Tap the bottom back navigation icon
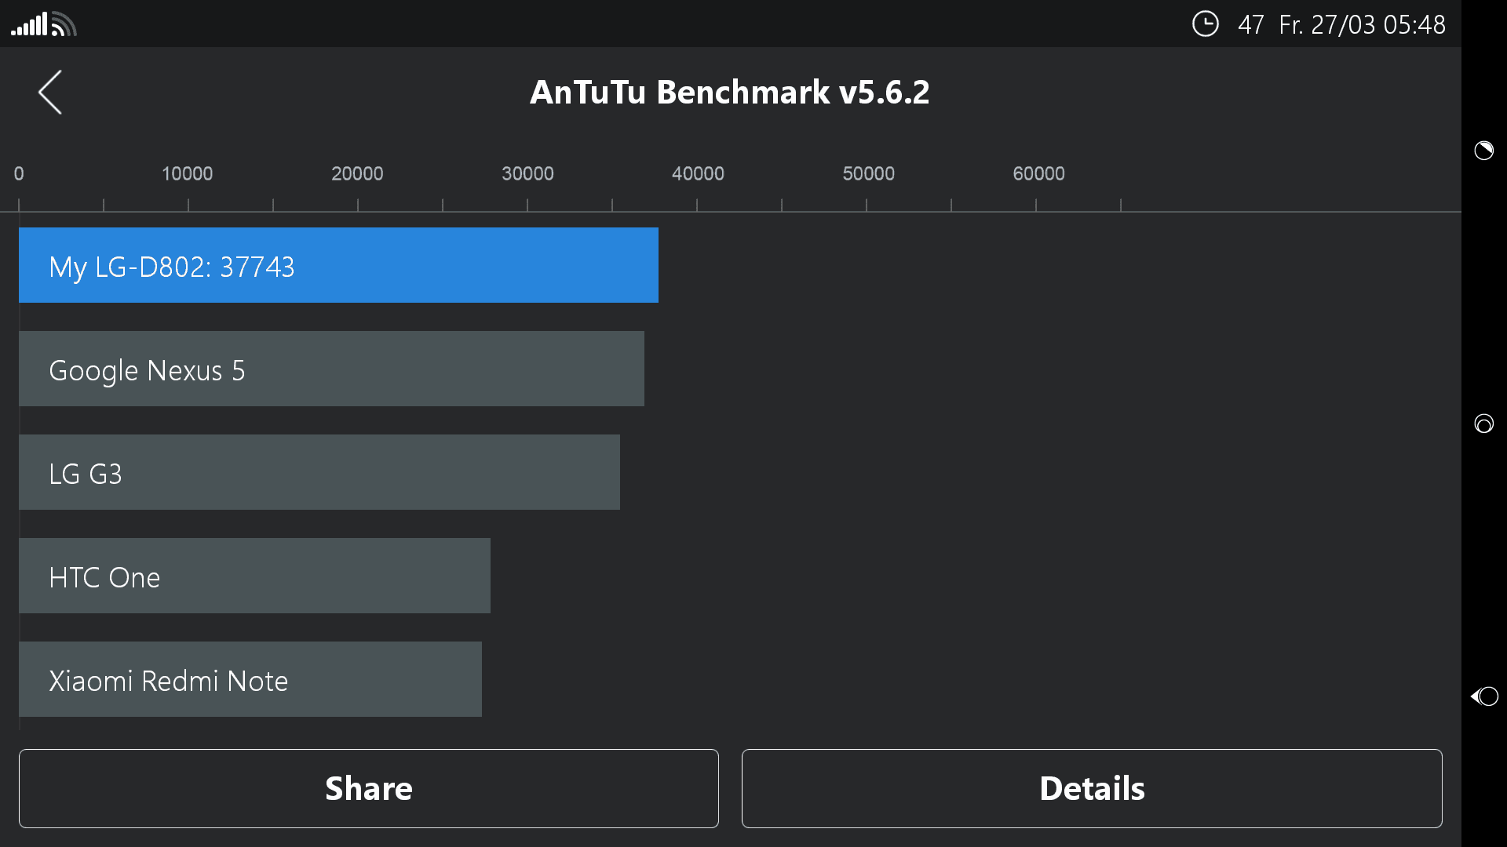 (x=1483, y=696)
